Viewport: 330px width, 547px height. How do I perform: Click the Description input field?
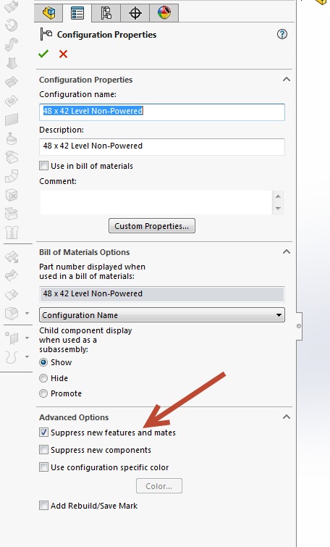[x=162, y=147]
